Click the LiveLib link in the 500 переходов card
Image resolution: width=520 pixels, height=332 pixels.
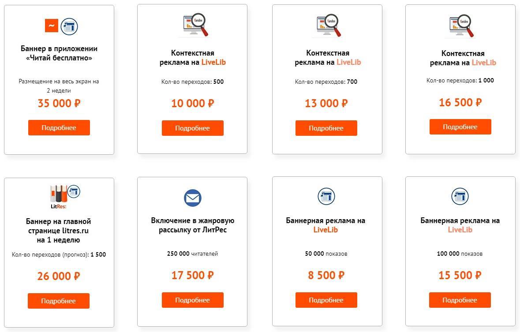[213, 62]
